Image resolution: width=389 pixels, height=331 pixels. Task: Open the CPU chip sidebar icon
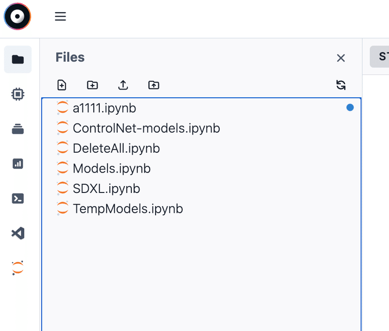coord(18,94)
